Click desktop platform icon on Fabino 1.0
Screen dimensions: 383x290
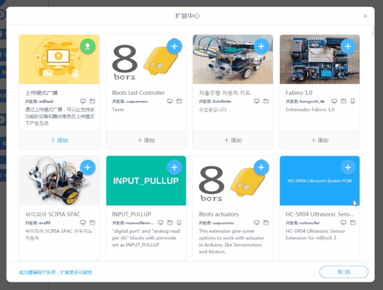[335, 101]
